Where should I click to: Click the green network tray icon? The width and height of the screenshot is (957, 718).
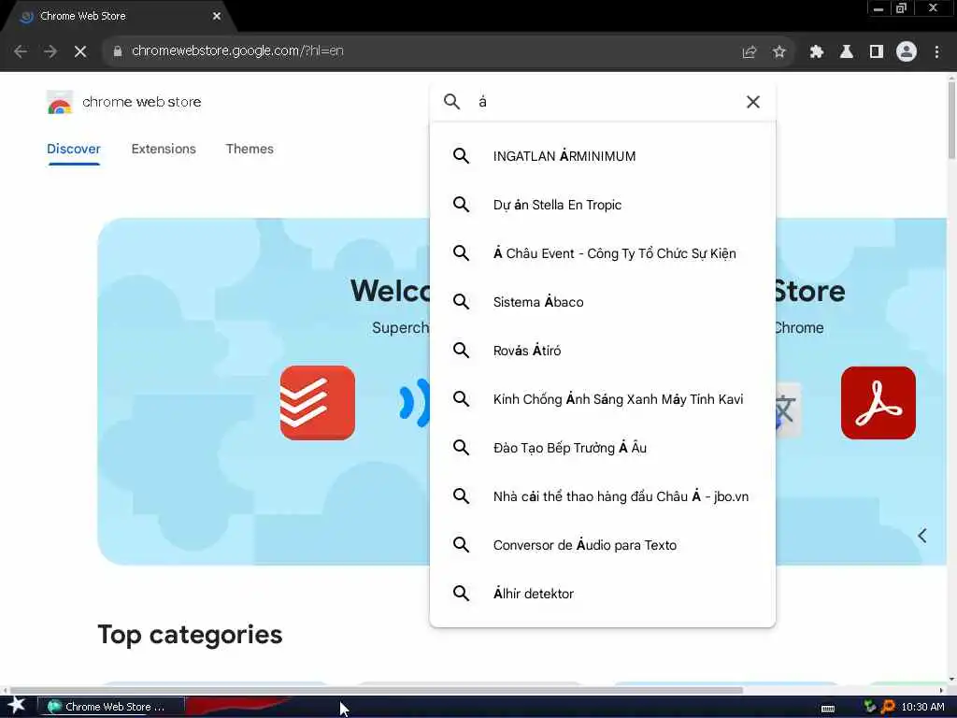coord(870,707)
